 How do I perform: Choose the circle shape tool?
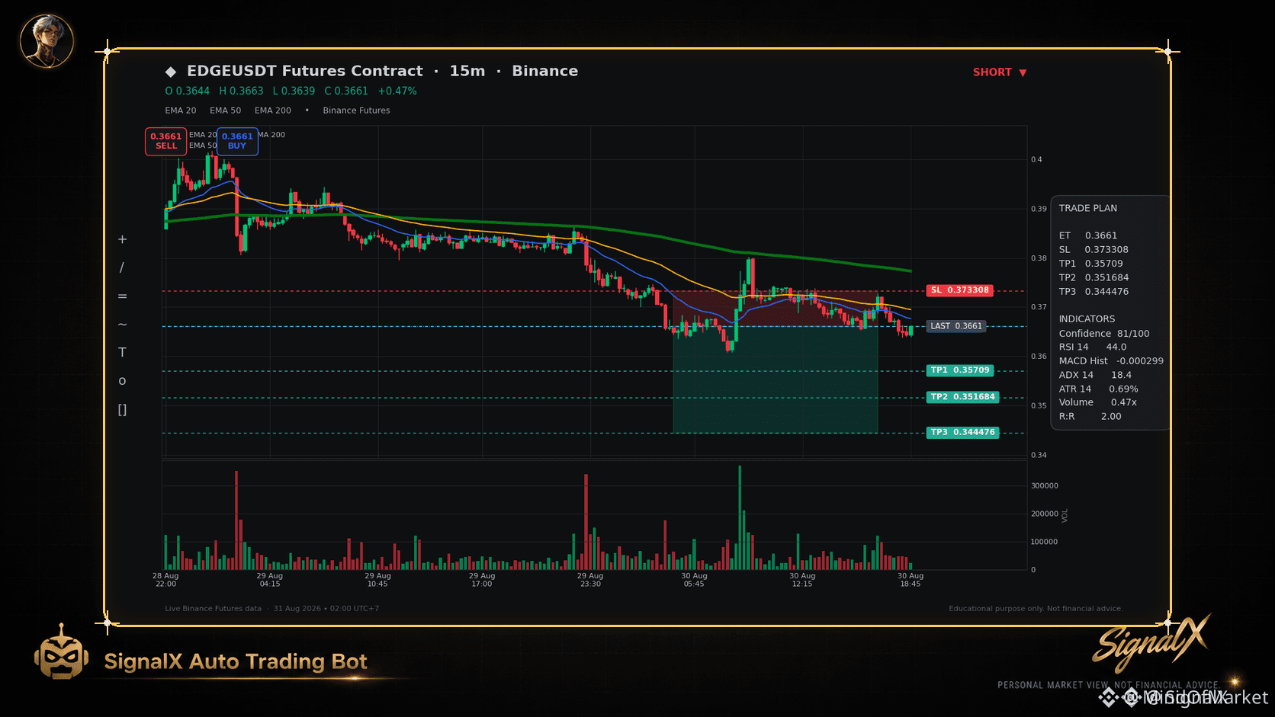click(x=122, y=381)
